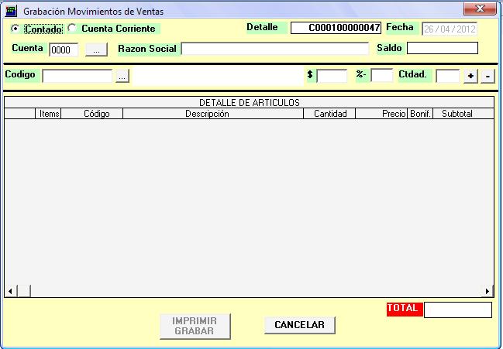Click the minus button to remove item
Screen dimensions: 503x349
click(x=487, y=76)
